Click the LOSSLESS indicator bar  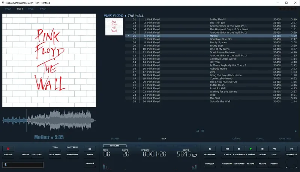click(115, 146)
